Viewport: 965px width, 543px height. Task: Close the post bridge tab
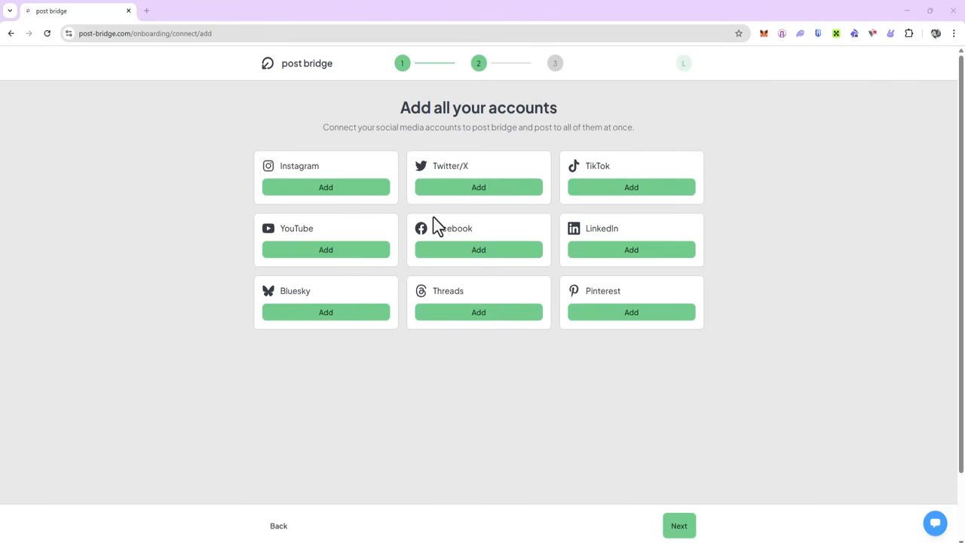[128, 11]
